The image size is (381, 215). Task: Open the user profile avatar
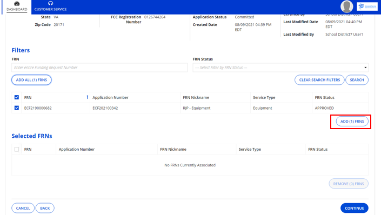pos(346,6)
